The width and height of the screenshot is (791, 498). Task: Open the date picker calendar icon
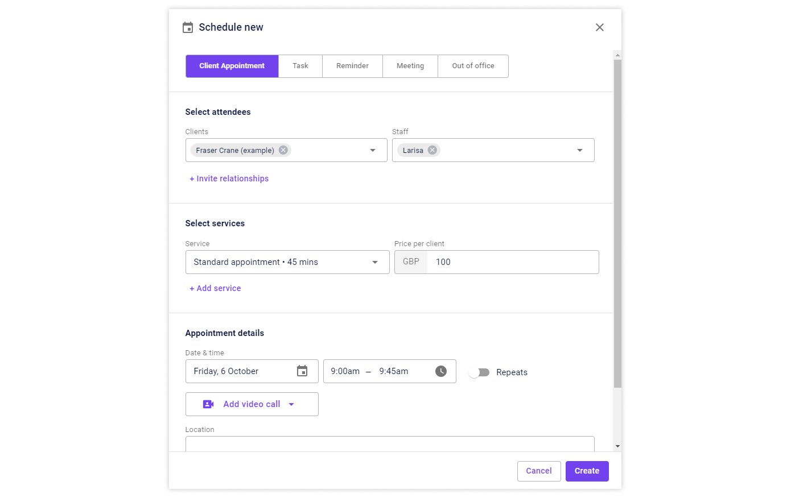(302, 371)
